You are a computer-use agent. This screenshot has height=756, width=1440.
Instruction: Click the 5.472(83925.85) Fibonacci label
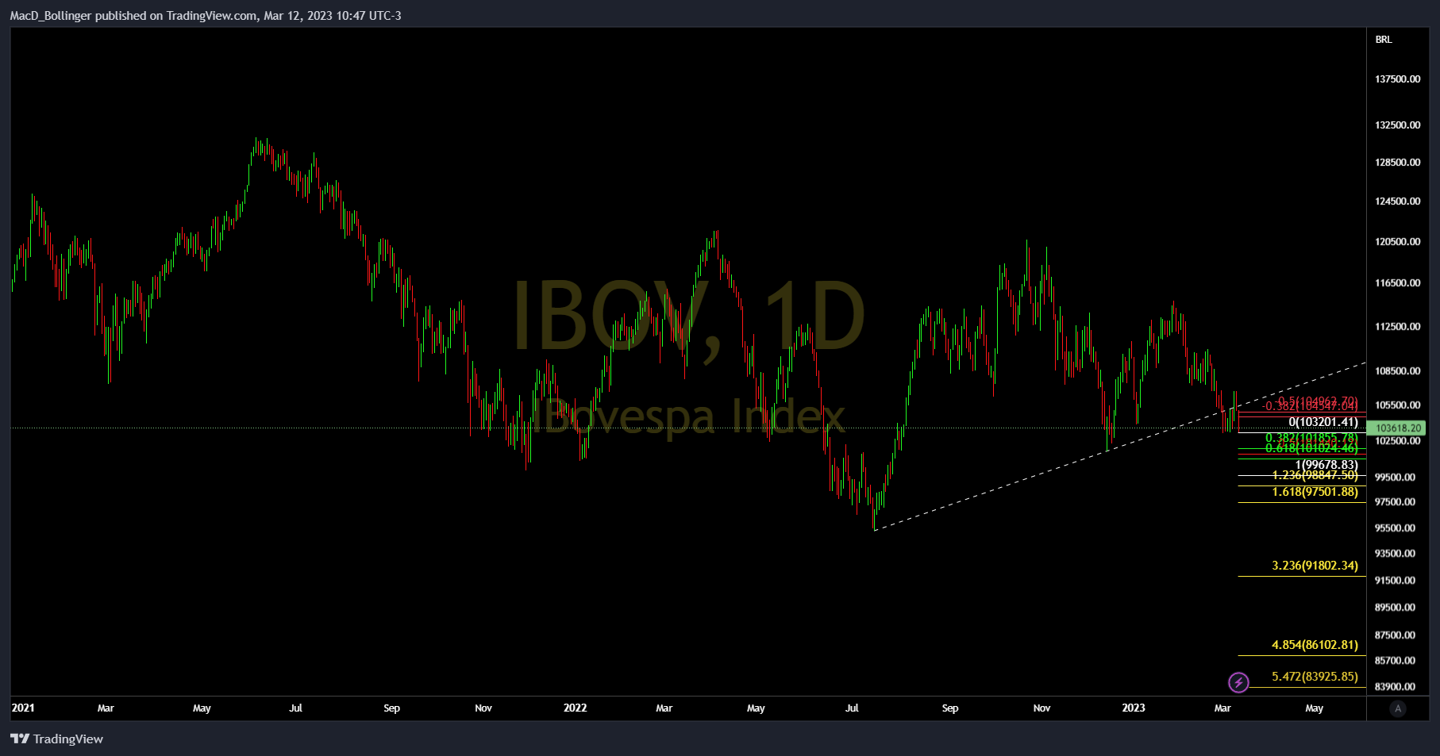pos(1315,677)
